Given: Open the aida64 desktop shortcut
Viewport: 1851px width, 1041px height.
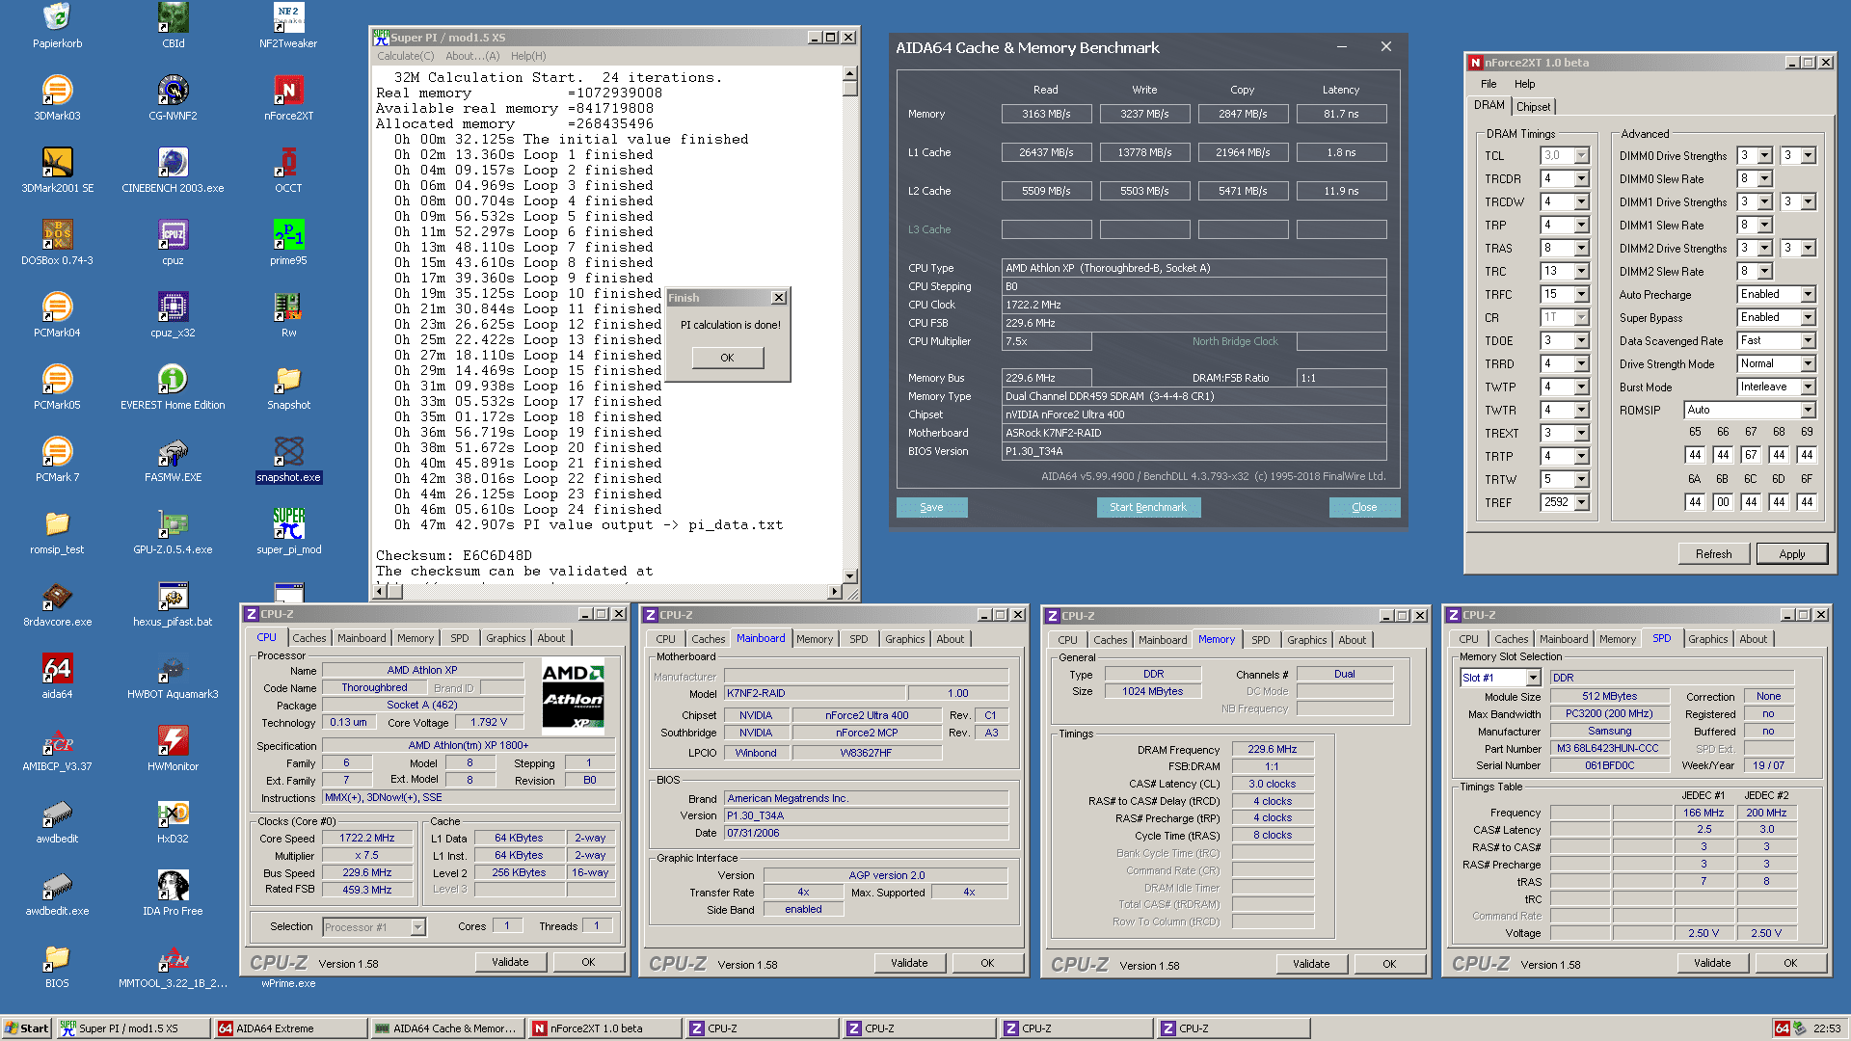Looking at the screenshot, I should [x=57, y=677].
